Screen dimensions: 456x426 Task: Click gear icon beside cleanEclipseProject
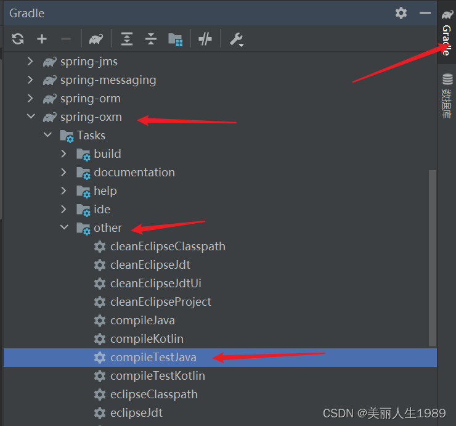[100, 301]
